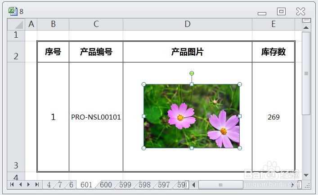318x195 pixels.
Task: Go to last sheet tab arrow
Action: pos(37,185)
